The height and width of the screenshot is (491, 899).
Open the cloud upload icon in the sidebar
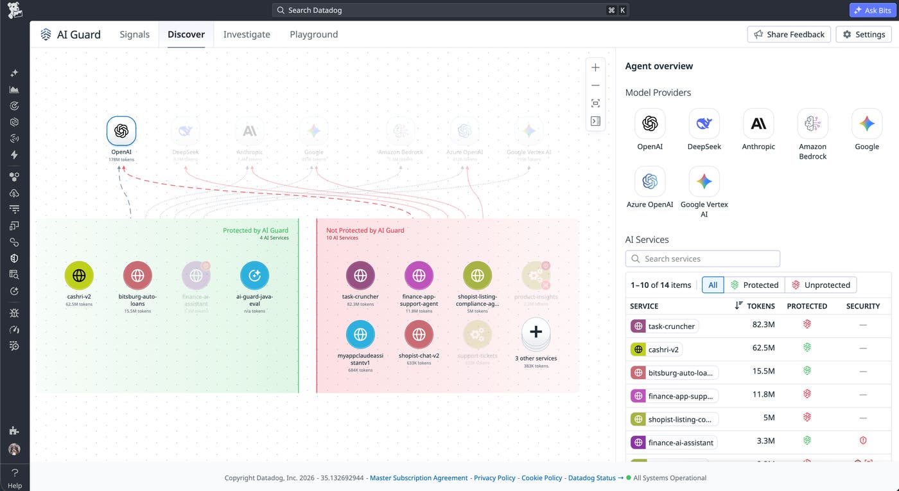[14, 193]
